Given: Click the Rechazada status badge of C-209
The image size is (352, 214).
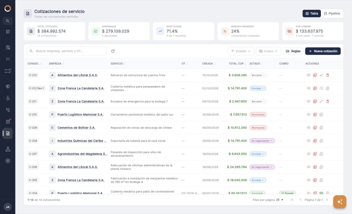Looking at the screenshot, I should pos(258,128).
